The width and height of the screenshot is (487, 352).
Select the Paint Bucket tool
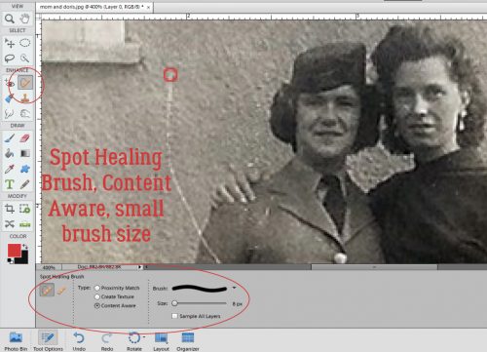pos(10,153)
